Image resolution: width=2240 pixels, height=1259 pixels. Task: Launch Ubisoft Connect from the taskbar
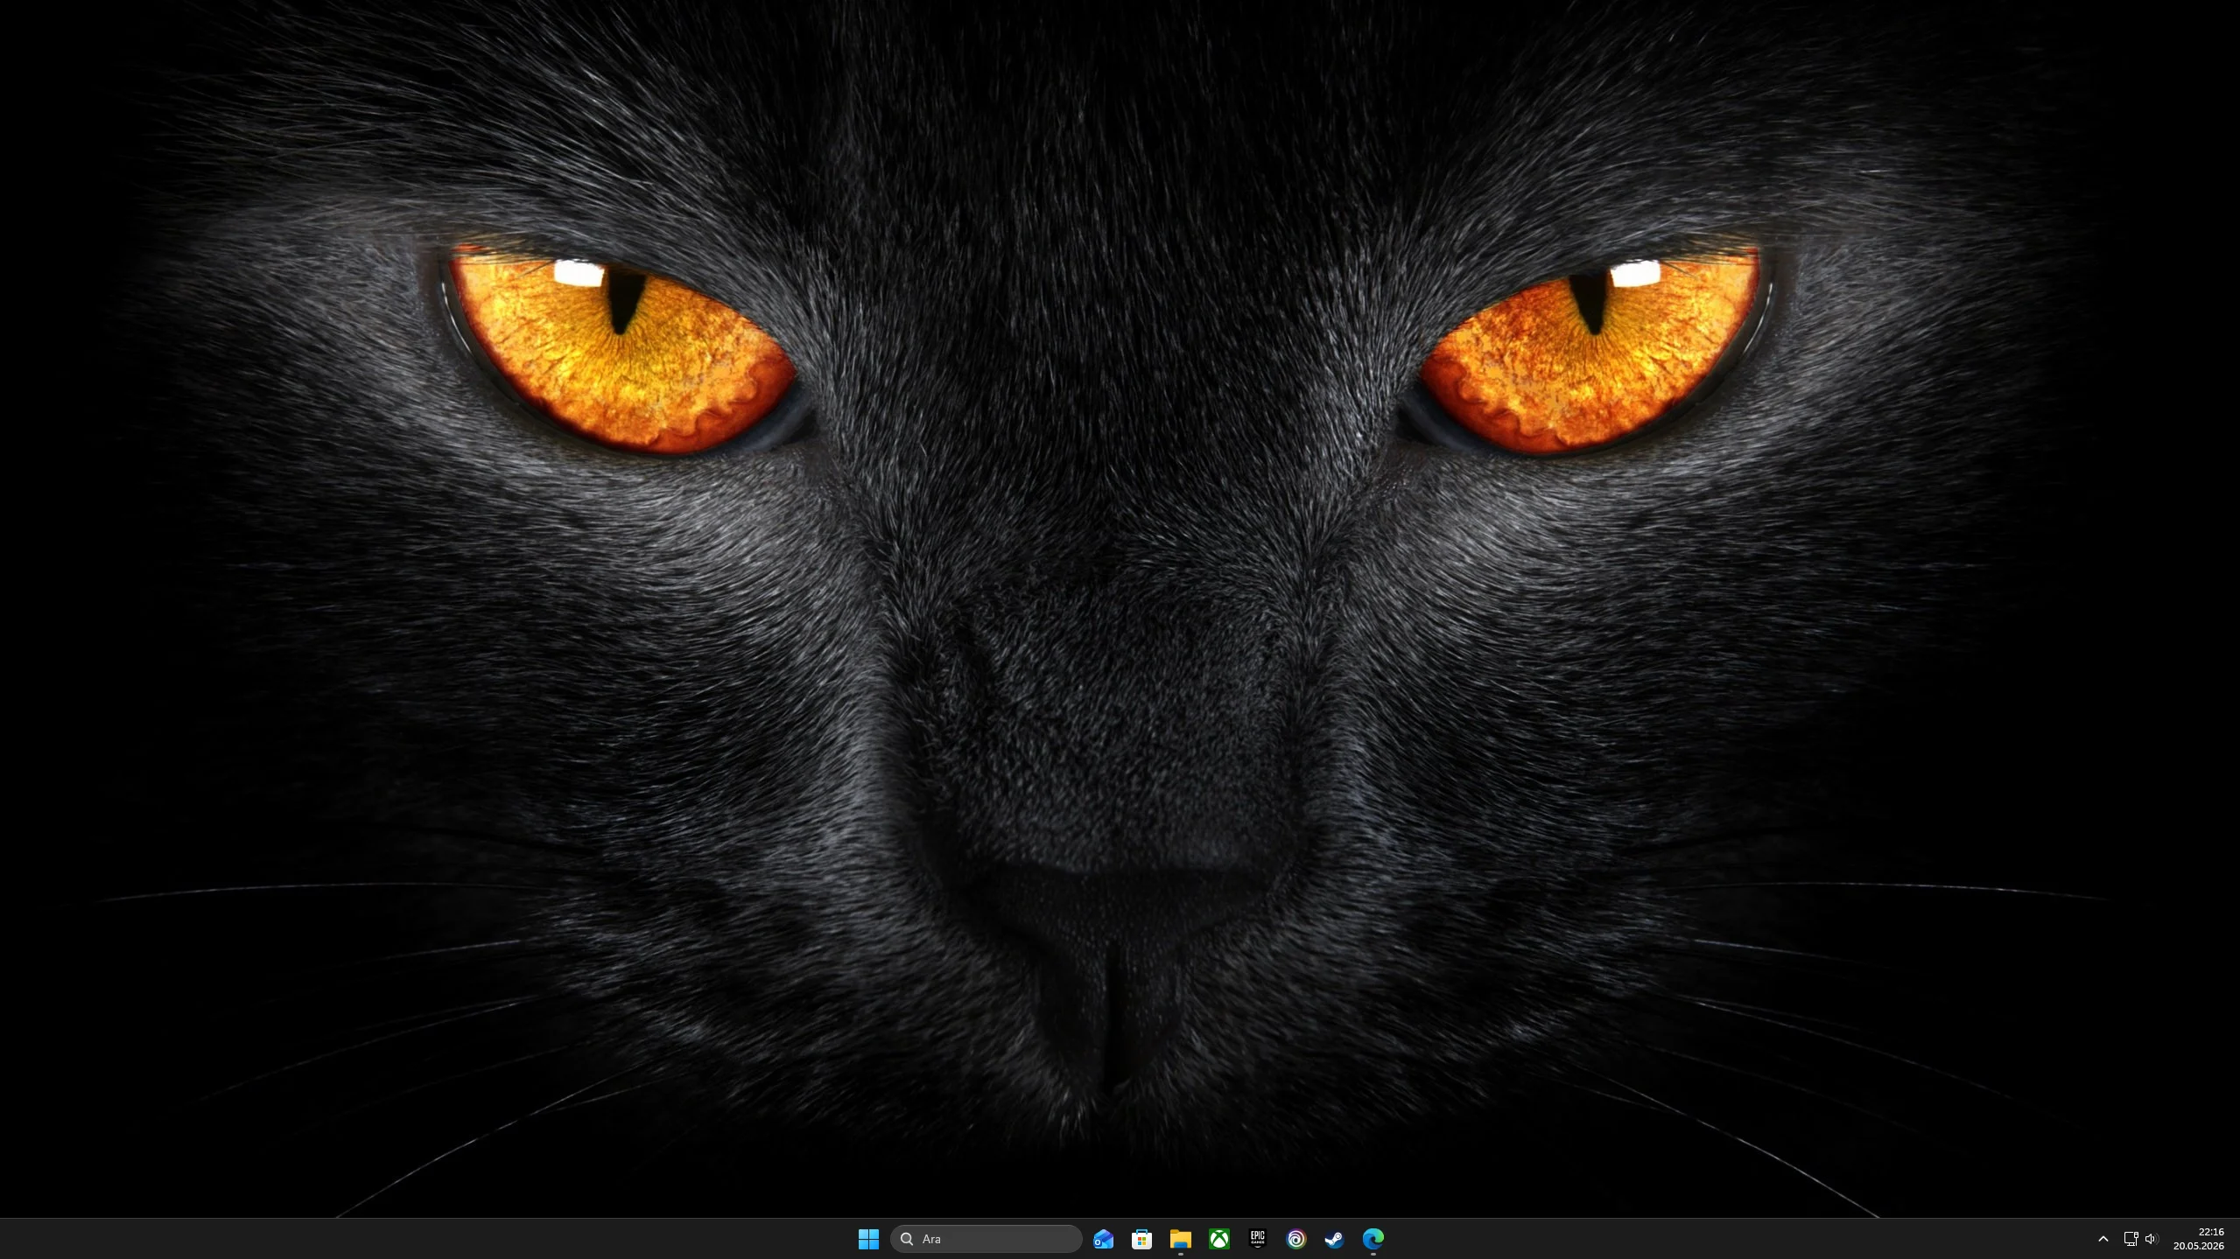coord(1296,1239)
